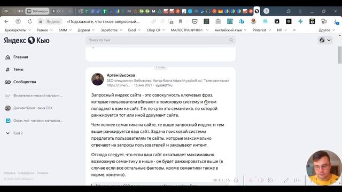Screen dimensions: 342x192
Task: Click the recorder settings gear icon
Action: pos(270,180)
